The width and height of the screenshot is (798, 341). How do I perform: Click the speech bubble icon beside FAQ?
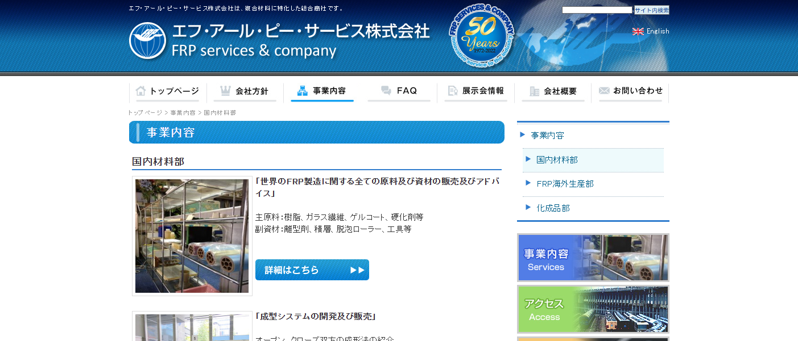pyautogui.click(x=386, y=91)
